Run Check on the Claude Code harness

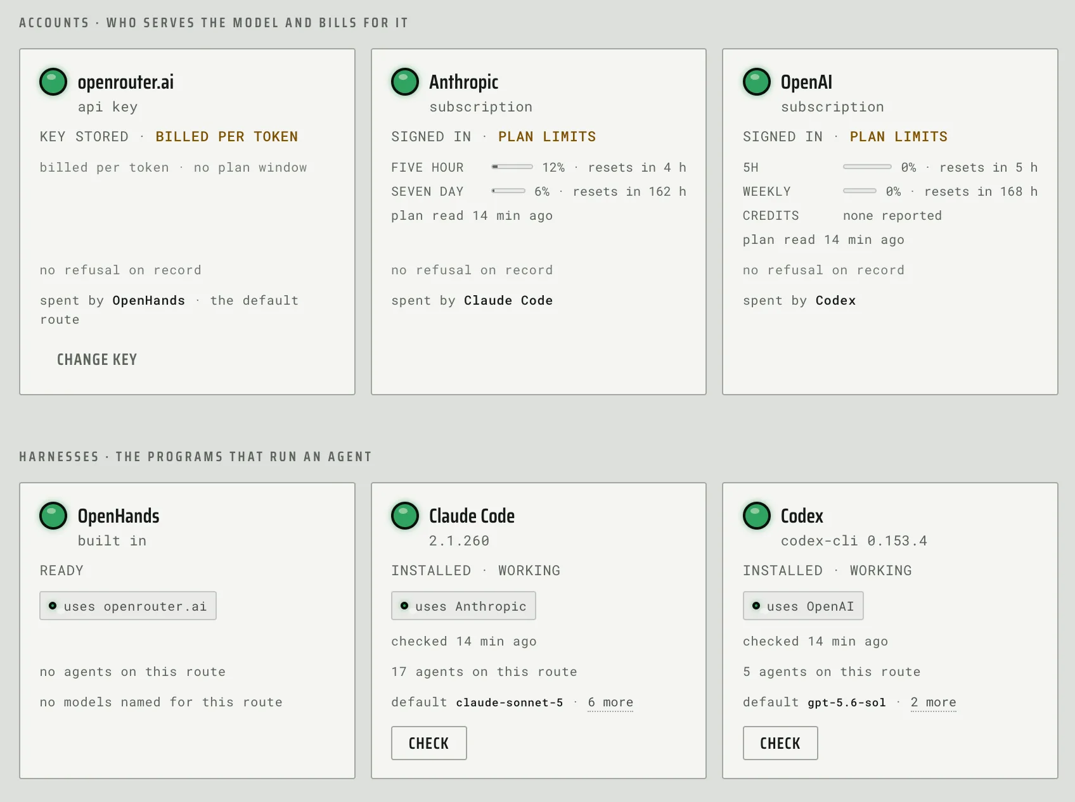coord(428,743)
